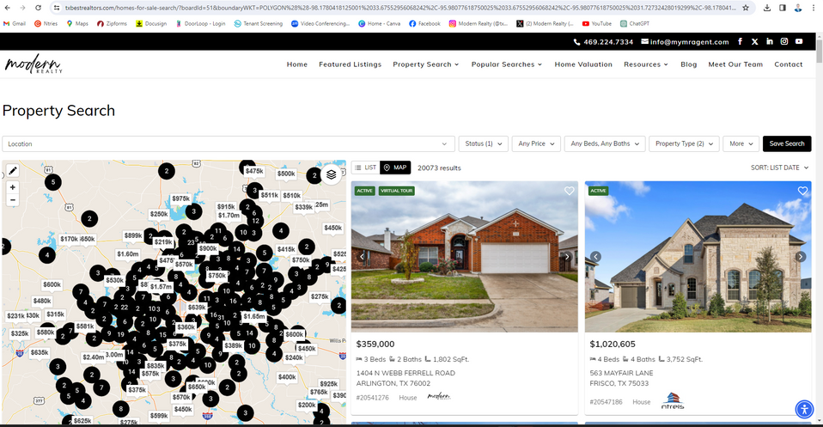The image size is (823, 427).
Task: Open the ChatGPT bookmark
Action: coord(635,24)
